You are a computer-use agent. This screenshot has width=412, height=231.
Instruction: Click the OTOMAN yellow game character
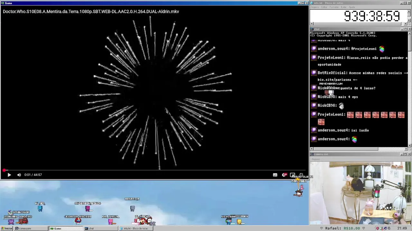click(x=239, y=221)
